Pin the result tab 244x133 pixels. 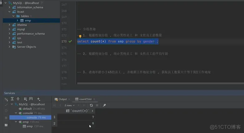(x=104, y=105)
